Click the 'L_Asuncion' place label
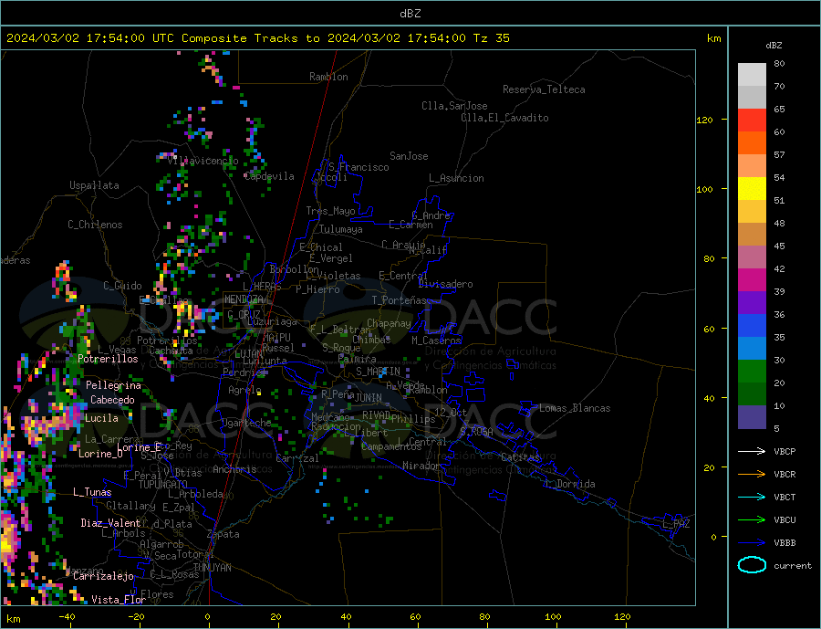821x629 pixels. [x=456, y=178]
